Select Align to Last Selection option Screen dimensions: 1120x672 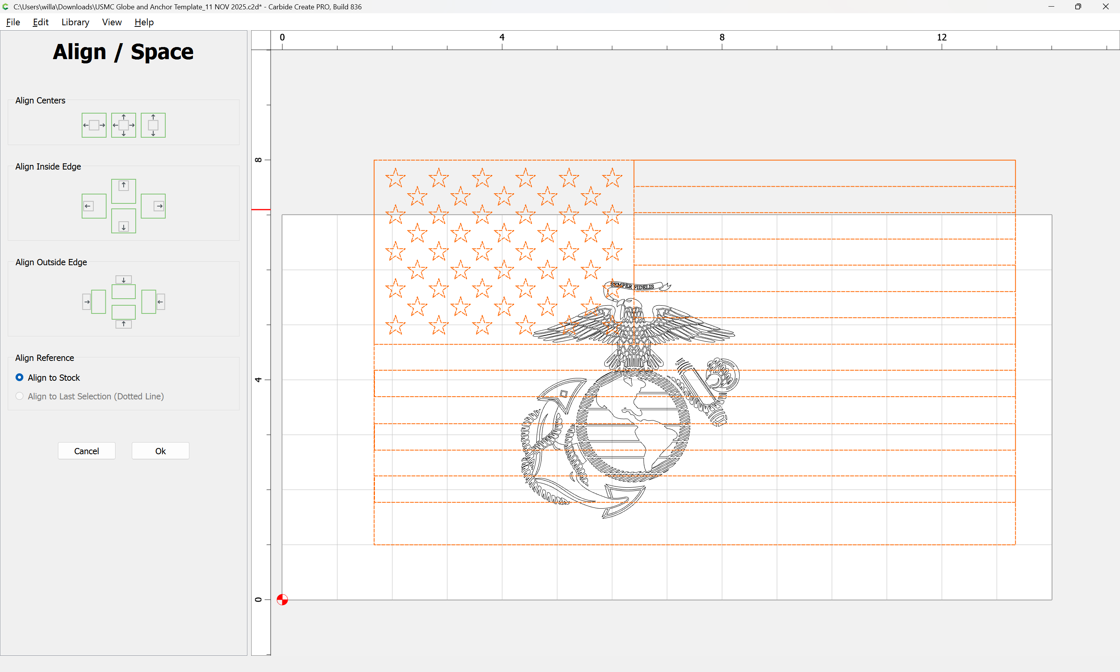coord(19,396)
